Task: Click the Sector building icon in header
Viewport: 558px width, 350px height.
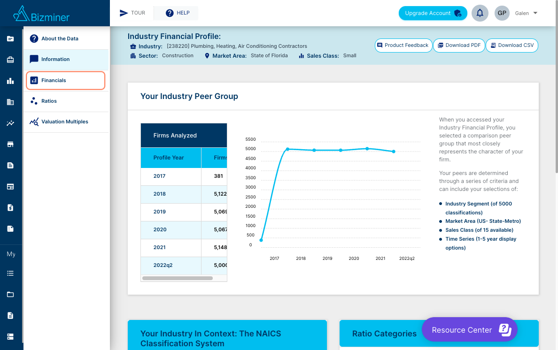Action: 133,56
